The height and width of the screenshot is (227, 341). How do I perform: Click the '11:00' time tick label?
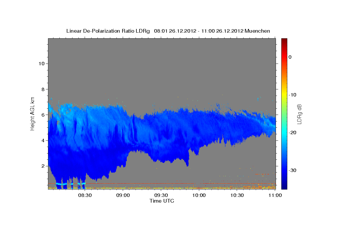point(275,195)
